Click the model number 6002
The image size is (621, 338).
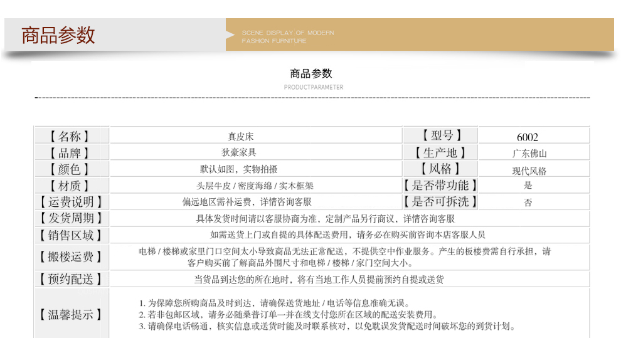click(x=528, y=137)
